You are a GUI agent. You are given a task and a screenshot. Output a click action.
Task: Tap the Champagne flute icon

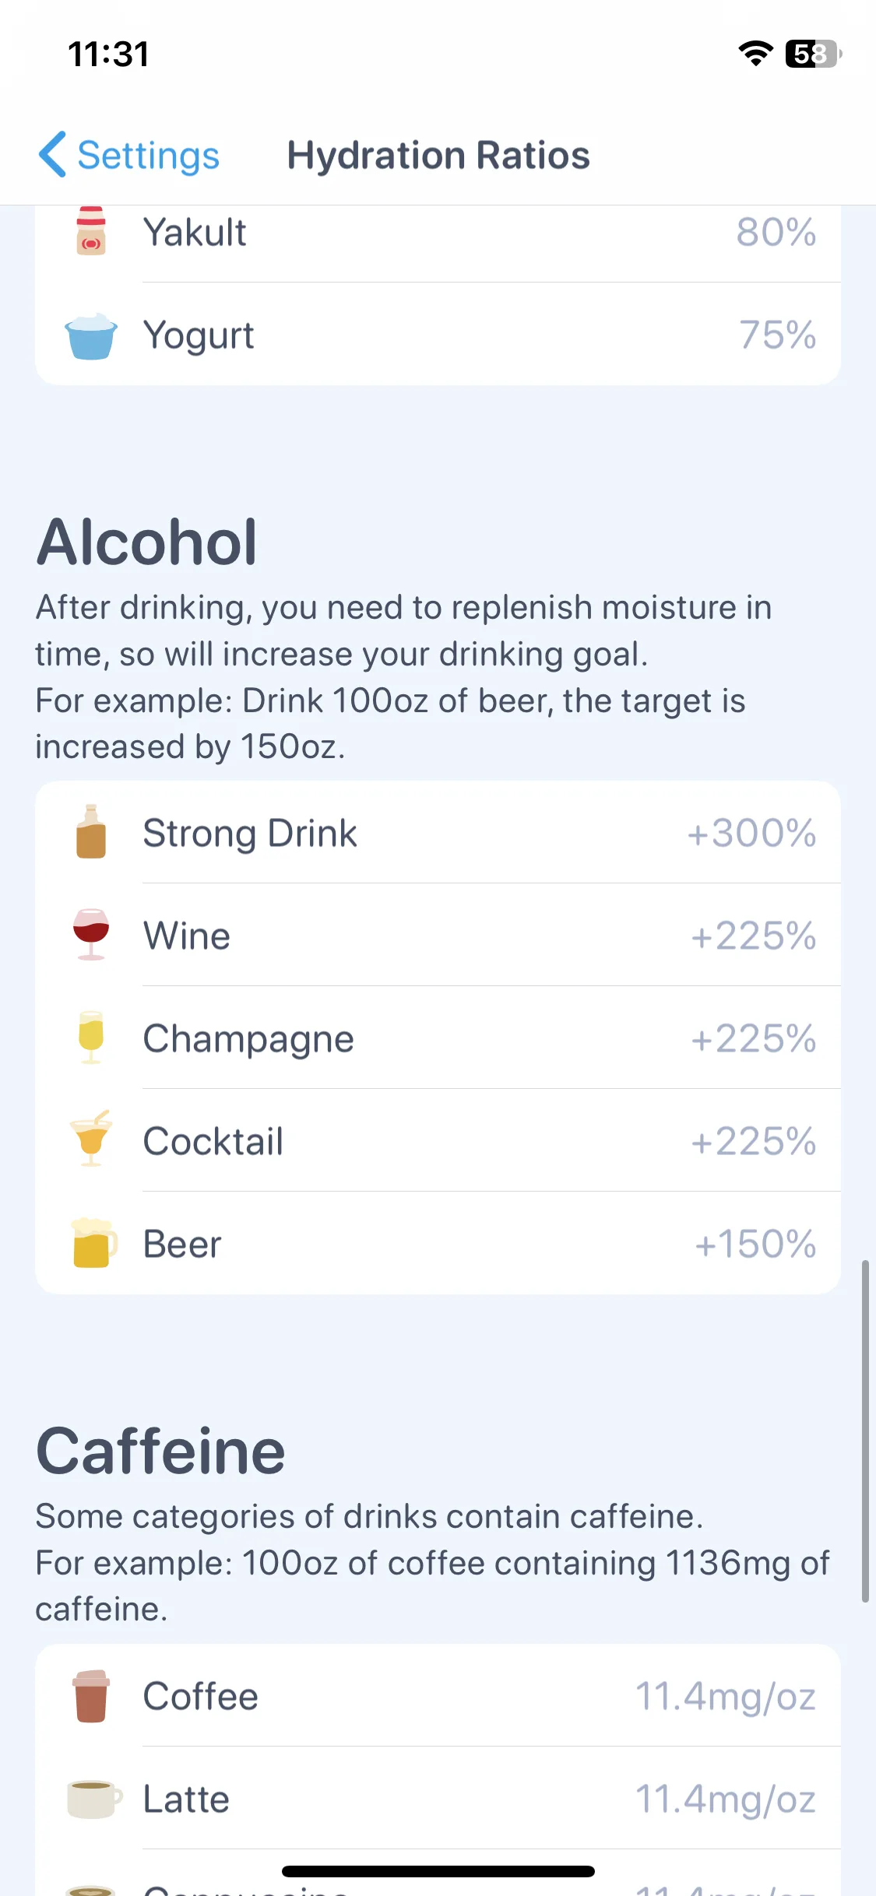coord(91,1037)
